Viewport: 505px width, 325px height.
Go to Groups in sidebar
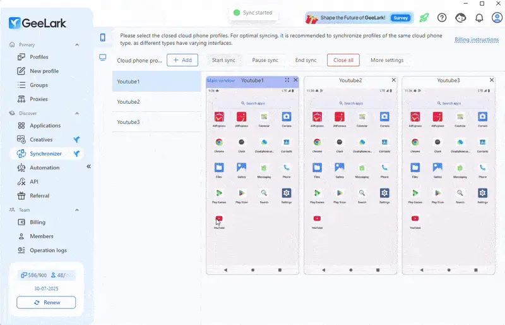pyautogui.click(x=39, y=85)
